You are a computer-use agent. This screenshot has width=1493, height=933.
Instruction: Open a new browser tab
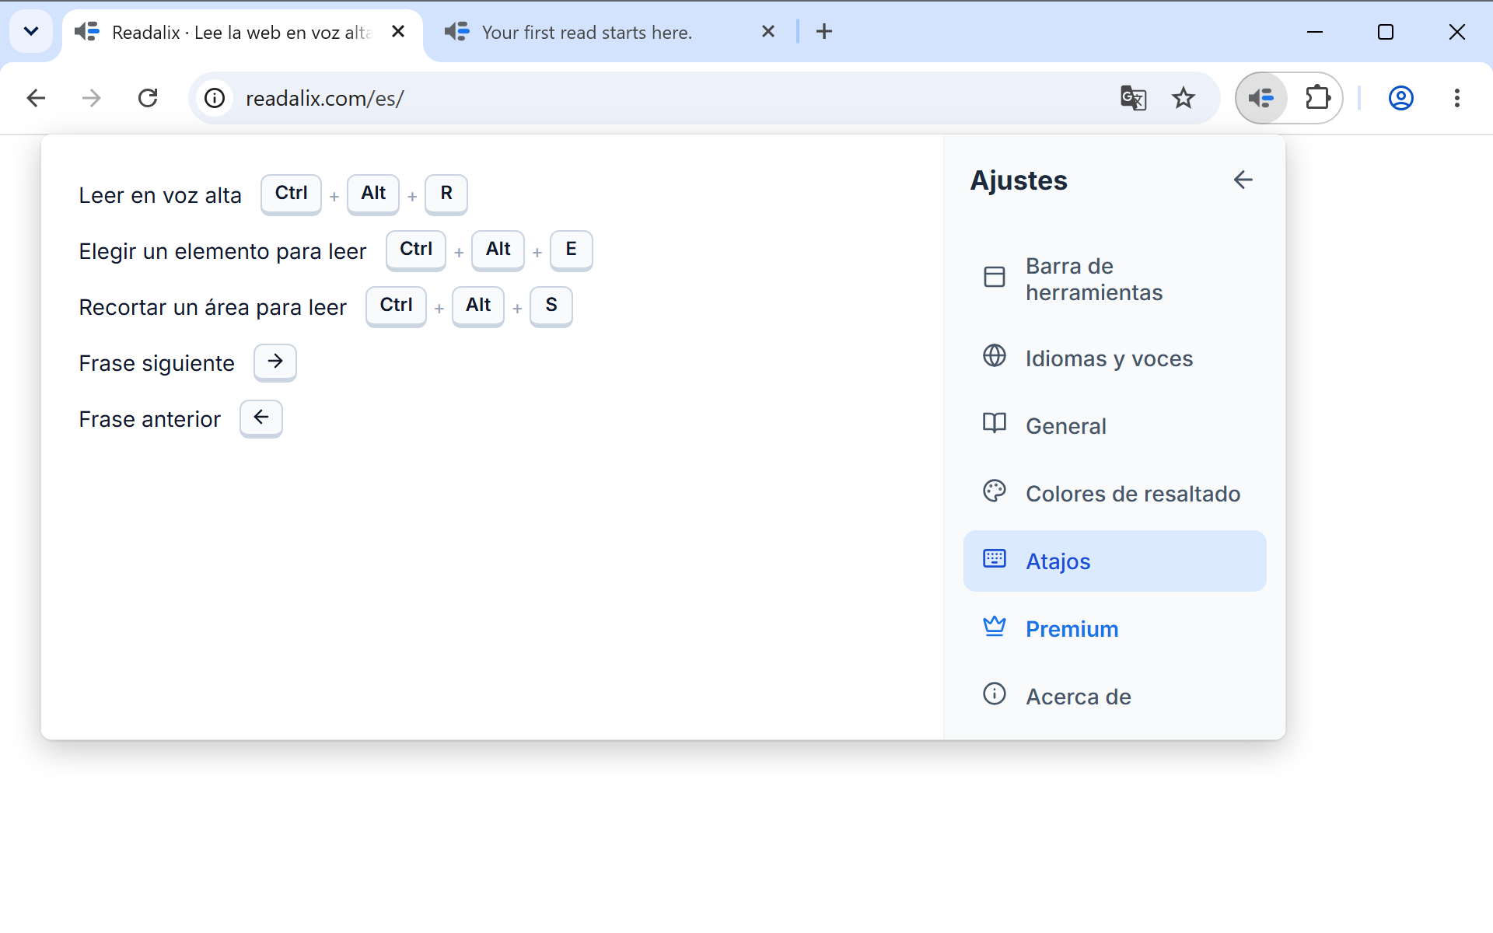tap(824, 32)
